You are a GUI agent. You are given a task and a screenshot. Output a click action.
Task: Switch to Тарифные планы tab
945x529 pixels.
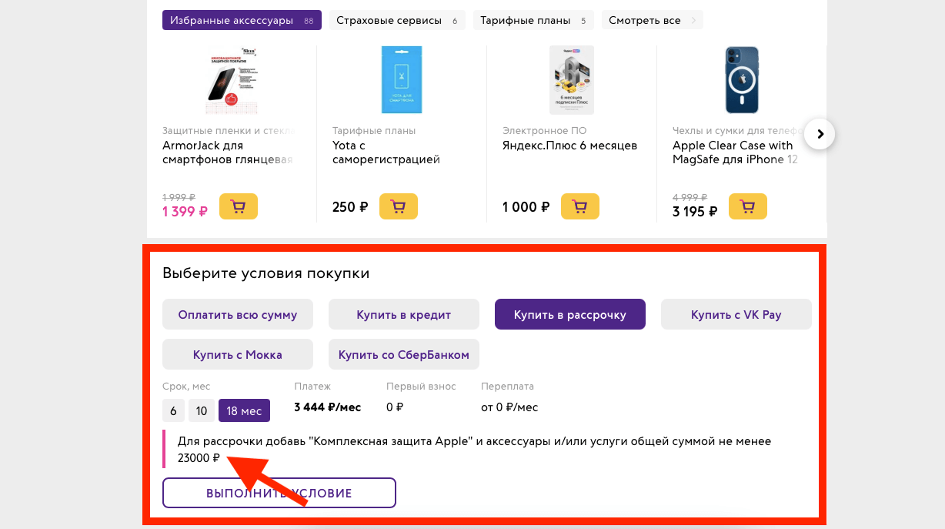(533, 20)
